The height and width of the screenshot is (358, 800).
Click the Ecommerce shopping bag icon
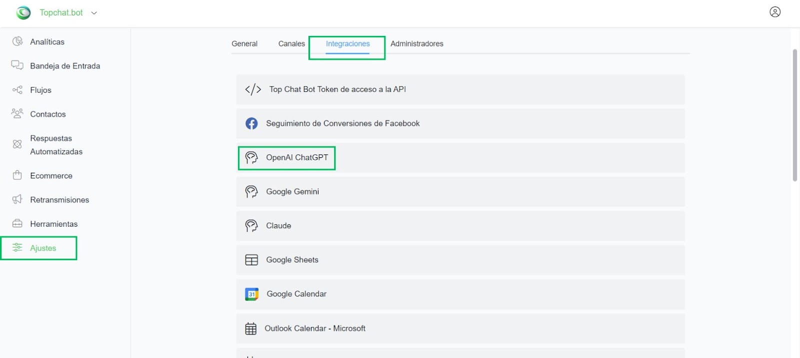tap(17, 175)
